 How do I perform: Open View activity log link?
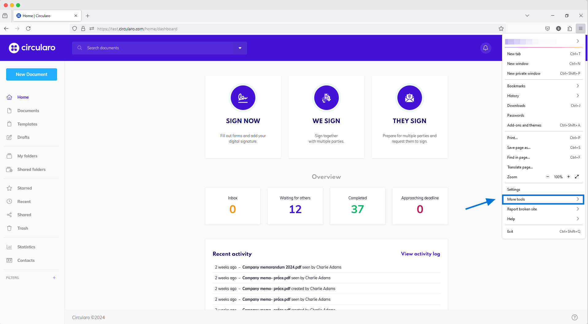(420, 254)
